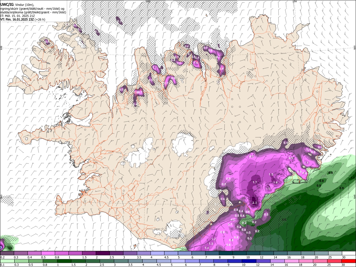Click the UWC/IG title text
This screenshot has height=267, width=356.
(7, 4)
